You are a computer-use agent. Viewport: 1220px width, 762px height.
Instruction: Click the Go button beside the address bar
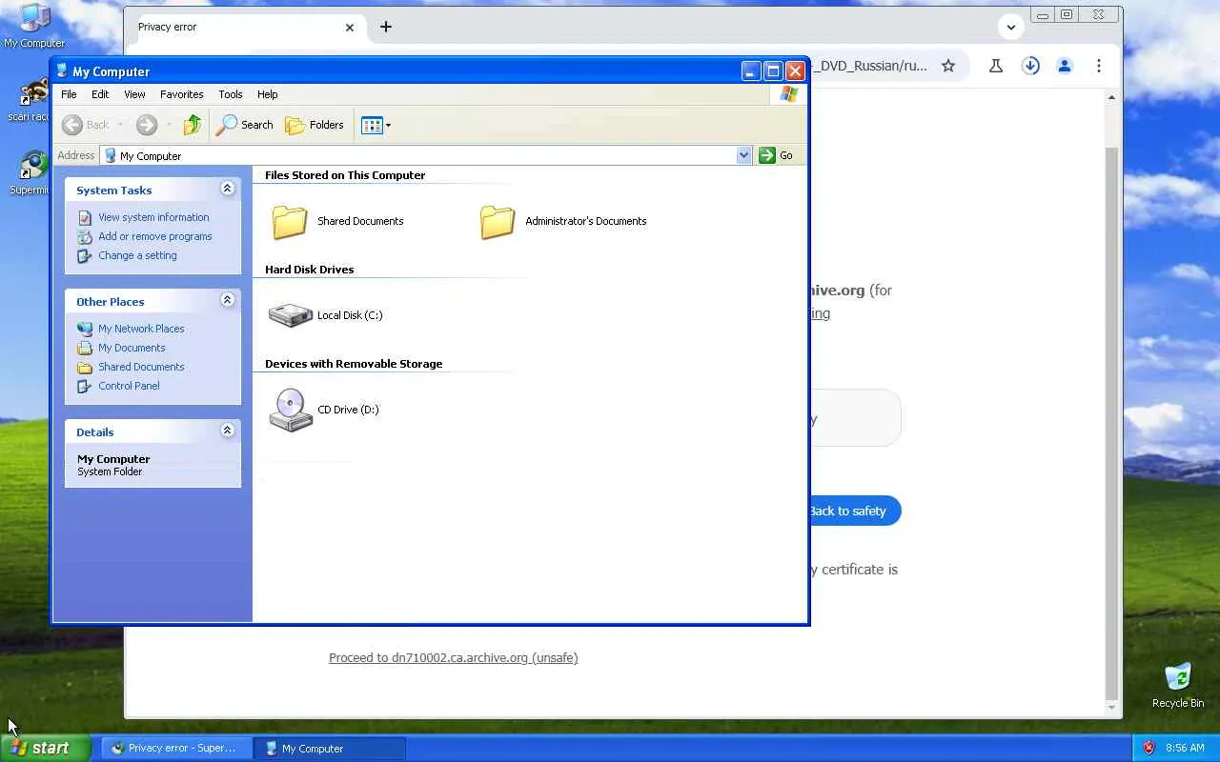777,155
